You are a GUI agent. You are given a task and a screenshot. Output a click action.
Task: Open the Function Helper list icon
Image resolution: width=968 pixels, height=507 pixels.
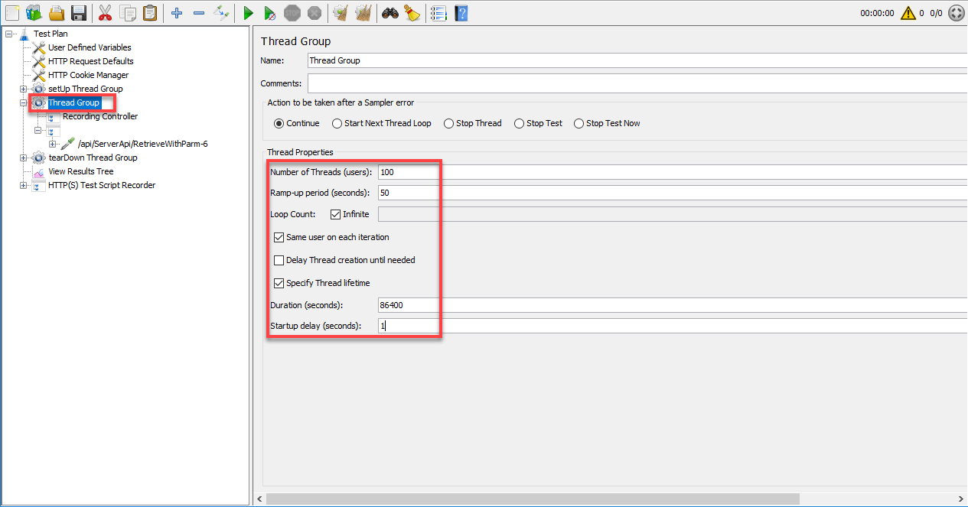[438, 13]
